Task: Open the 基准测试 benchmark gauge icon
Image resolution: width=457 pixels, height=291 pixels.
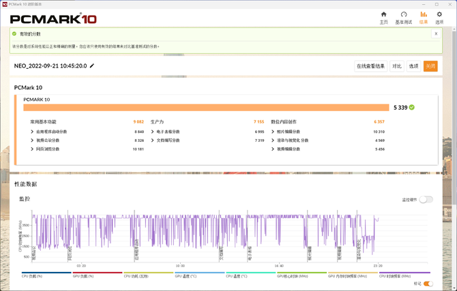Action: point(404,14)
